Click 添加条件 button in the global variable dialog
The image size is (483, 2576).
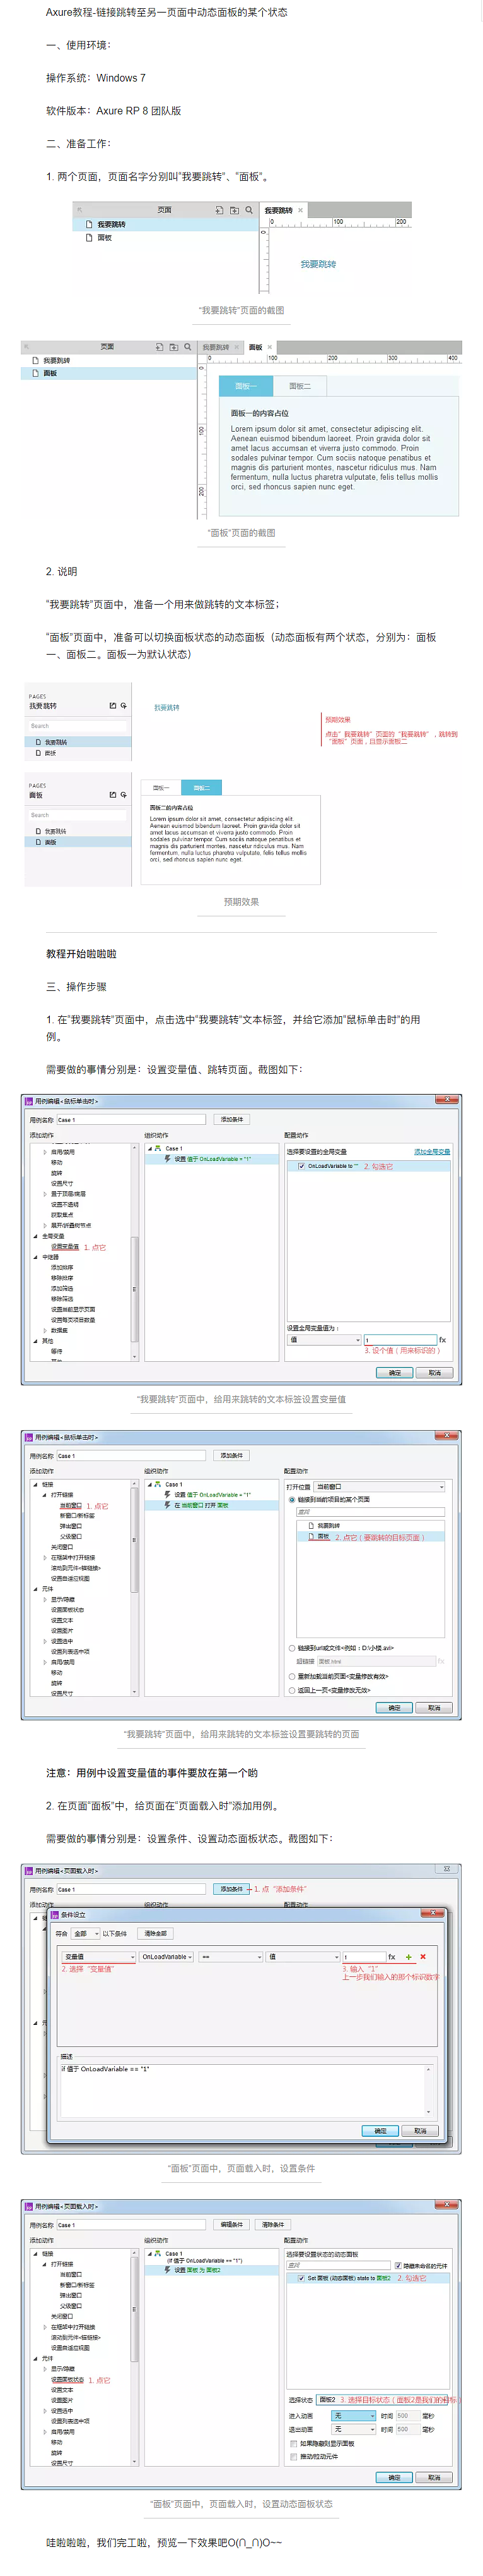pyautogui.click(x=231, y=1119)
